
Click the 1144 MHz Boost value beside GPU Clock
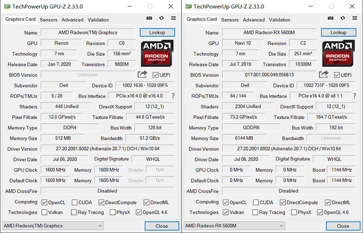pyautogui.click(x=342, y=170)
